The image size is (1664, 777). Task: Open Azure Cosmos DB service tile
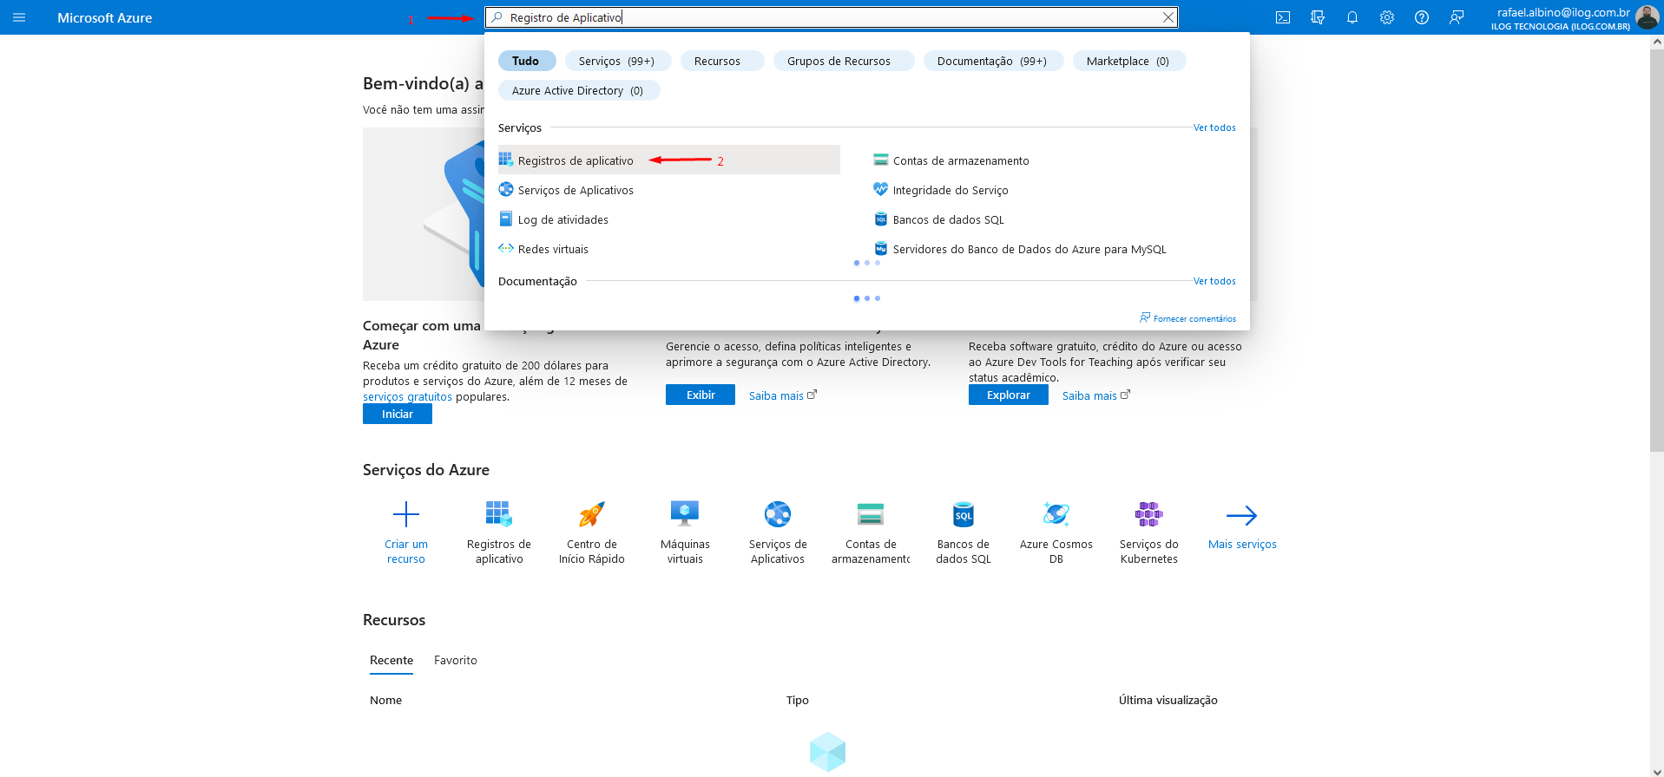point(1056,532)
